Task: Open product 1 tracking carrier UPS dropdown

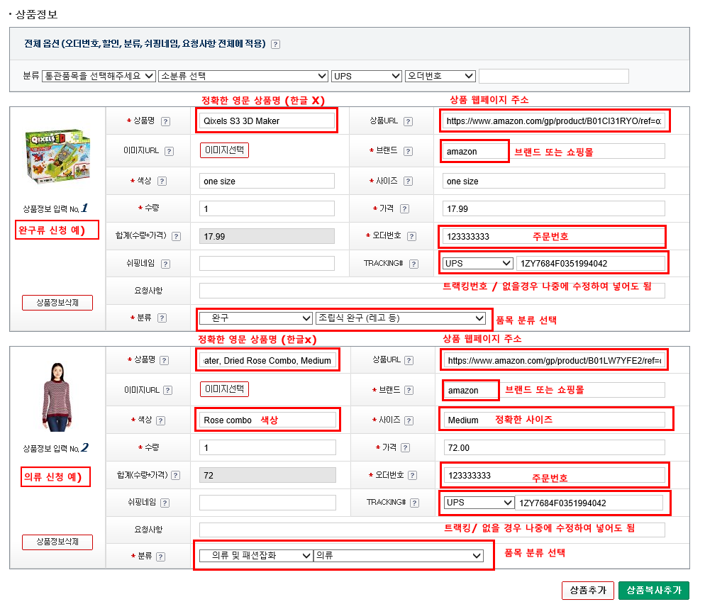Action: pyautogui.click(x=477, y=263)
